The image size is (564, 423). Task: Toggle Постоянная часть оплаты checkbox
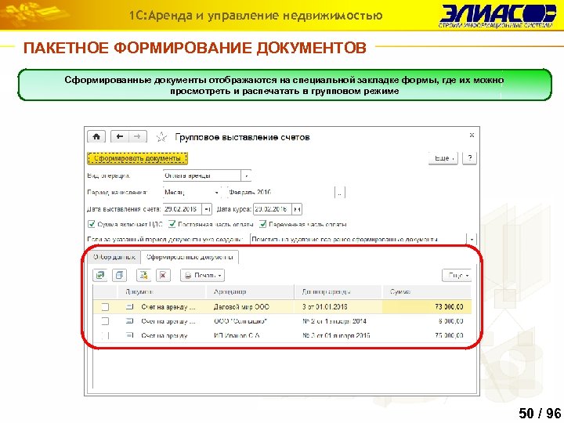coord(172,224)
